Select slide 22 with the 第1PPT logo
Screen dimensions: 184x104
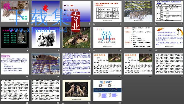(107, 90)
